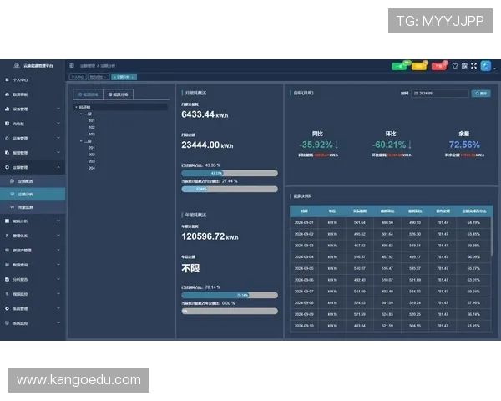Toggle fullscreen using the expand icon
This screenshot has width=501, height=401.
click(474, 65)
